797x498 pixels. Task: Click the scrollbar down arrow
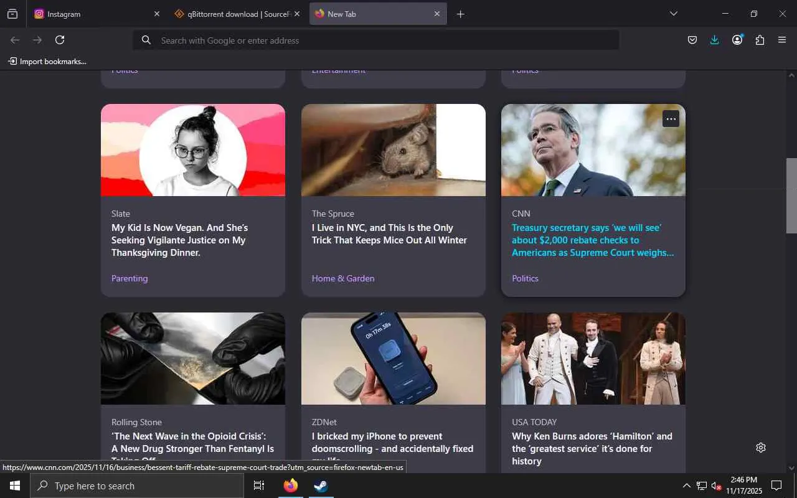(791, 468)
